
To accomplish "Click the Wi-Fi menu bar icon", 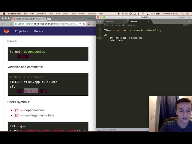I will 143,14.
